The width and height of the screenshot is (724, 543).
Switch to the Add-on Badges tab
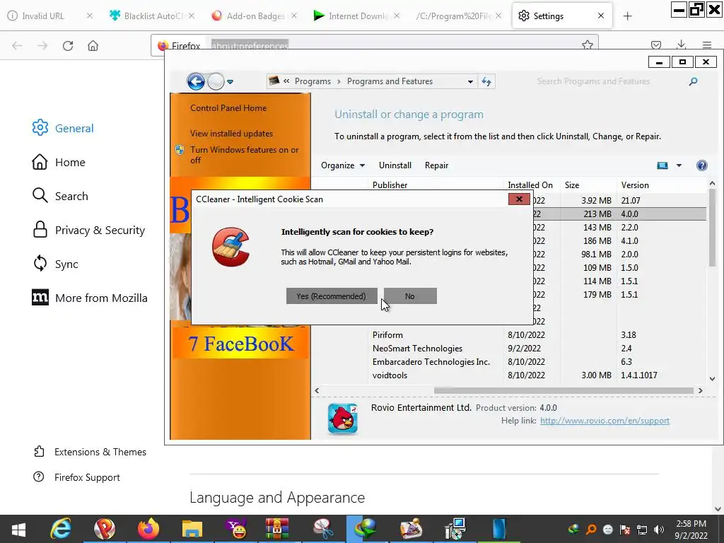point(250,16)
